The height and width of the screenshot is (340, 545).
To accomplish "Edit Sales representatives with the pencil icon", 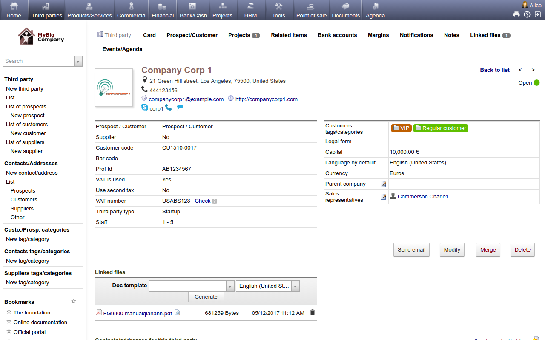I will click(x=383, y=196).
